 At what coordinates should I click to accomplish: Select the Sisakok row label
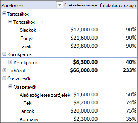pos(28,30)
